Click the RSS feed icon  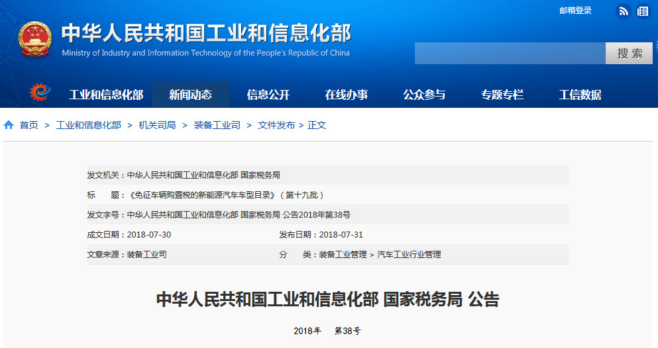(x=624, y=11)
